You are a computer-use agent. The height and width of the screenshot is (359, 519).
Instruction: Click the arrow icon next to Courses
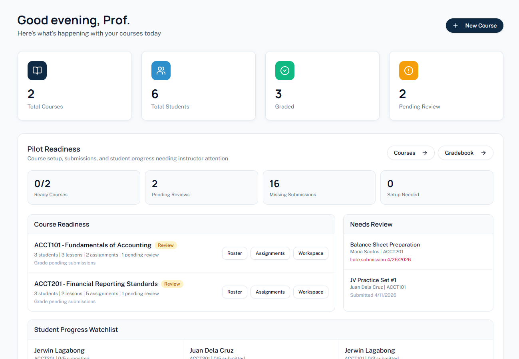(425, 153)
